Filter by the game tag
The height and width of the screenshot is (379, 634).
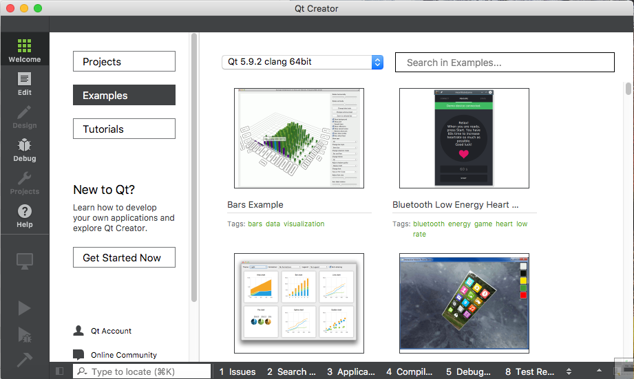tap(483, 224)
